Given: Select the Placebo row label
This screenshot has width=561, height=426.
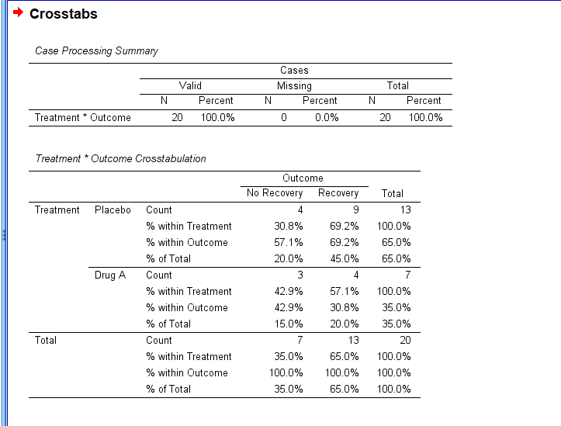Looking at the screenshot, I should [x=113, y=210].
